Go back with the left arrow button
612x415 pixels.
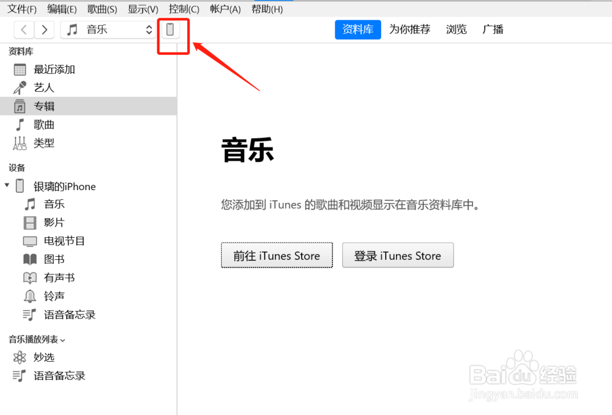click(x=24, y=29)
